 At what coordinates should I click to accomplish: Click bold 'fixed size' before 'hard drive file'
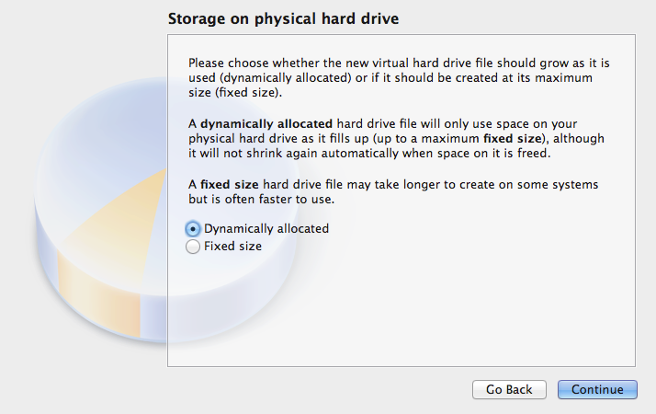tap(230, 184)
